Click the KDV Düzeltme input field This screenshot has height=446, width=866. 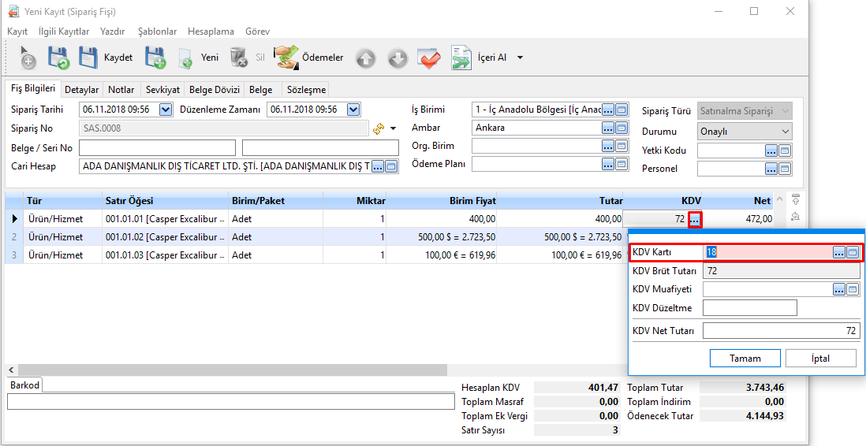[x=749, y=307]
